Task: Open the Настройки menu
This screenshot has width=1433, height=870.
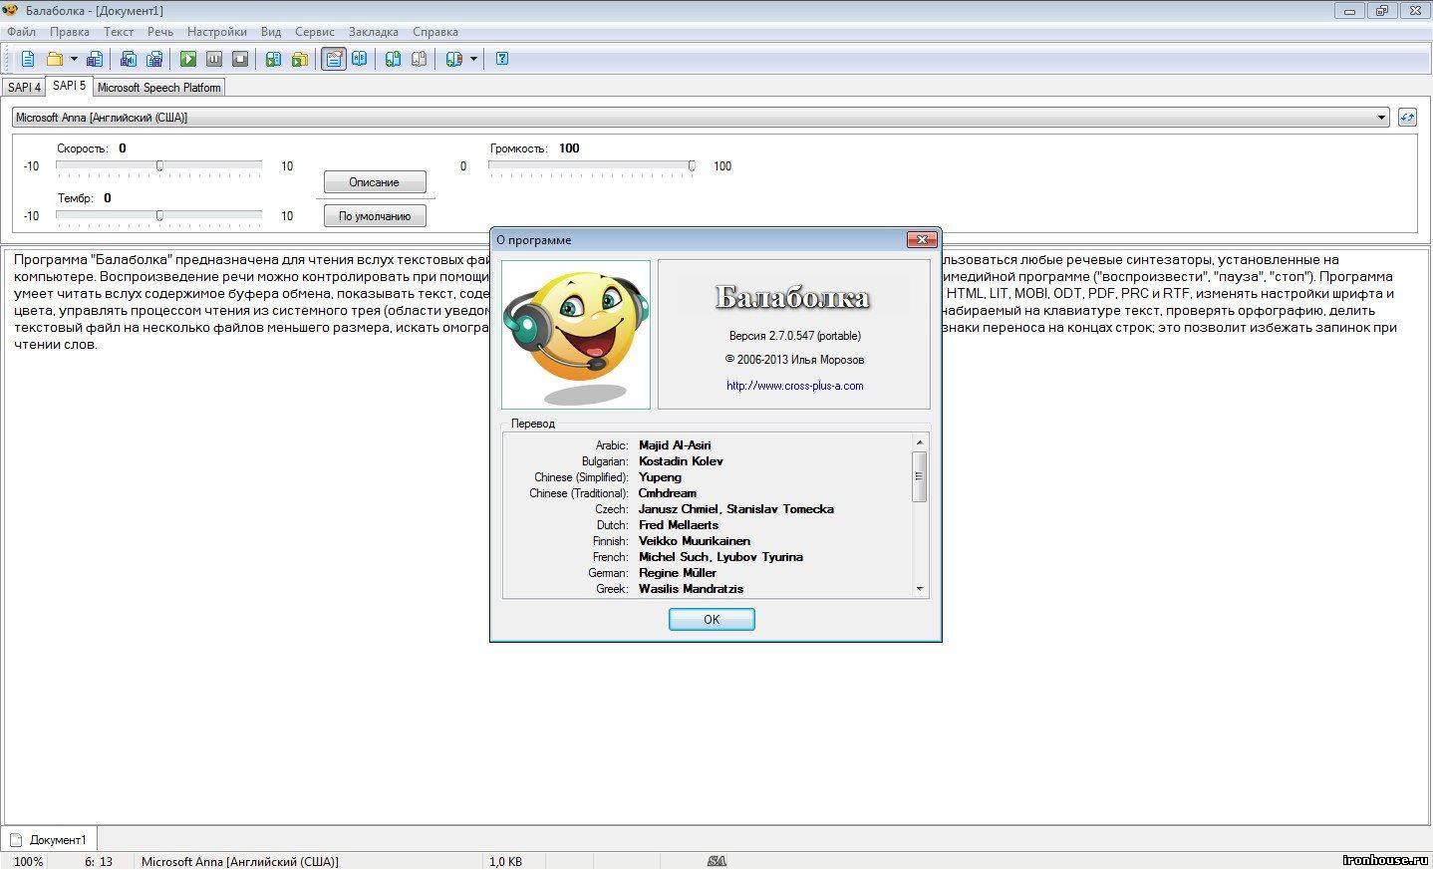Action: tap(217, 32)
